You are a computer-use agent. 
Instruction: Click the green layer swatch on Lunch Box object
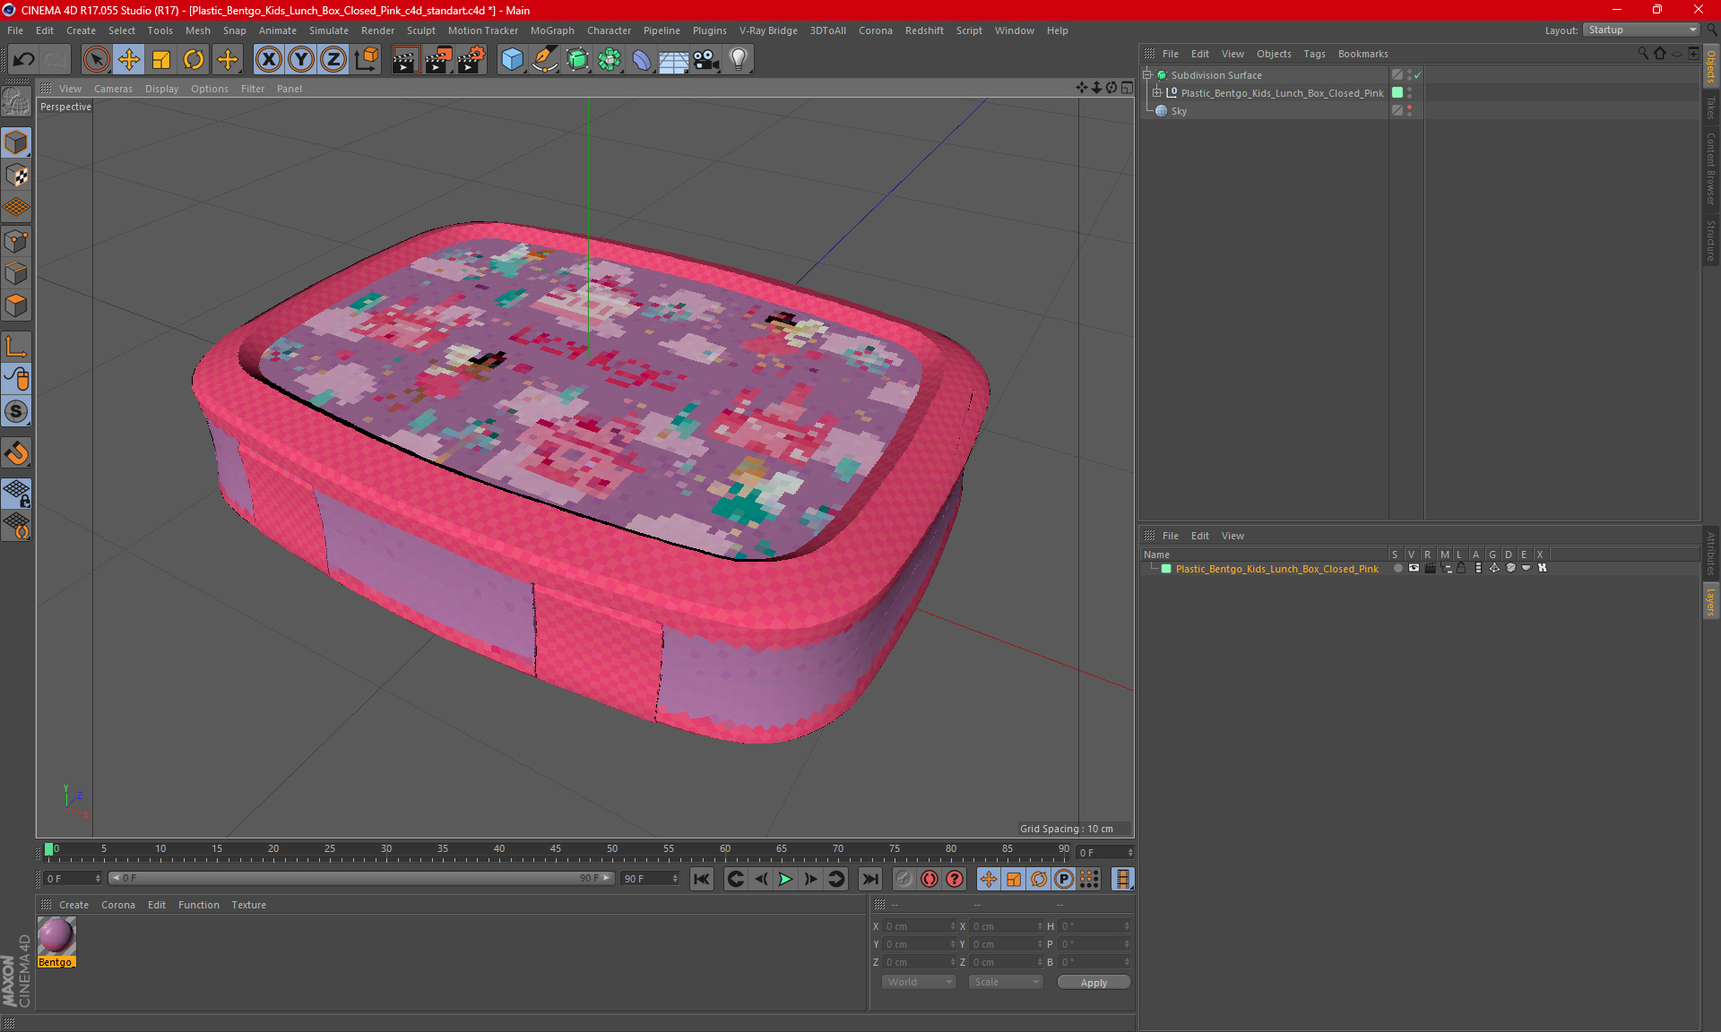(1397, 93)
